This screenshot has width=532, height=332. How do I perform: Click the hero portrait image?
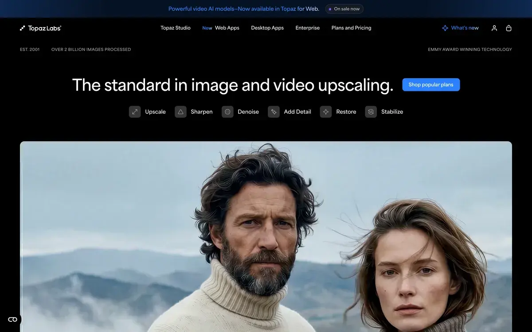click(x=266, y=237)
